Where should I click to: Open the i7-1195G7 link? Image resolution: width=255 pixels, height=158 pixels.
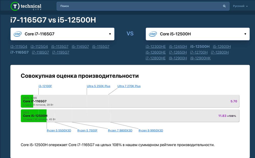click(x=61, y=52)
